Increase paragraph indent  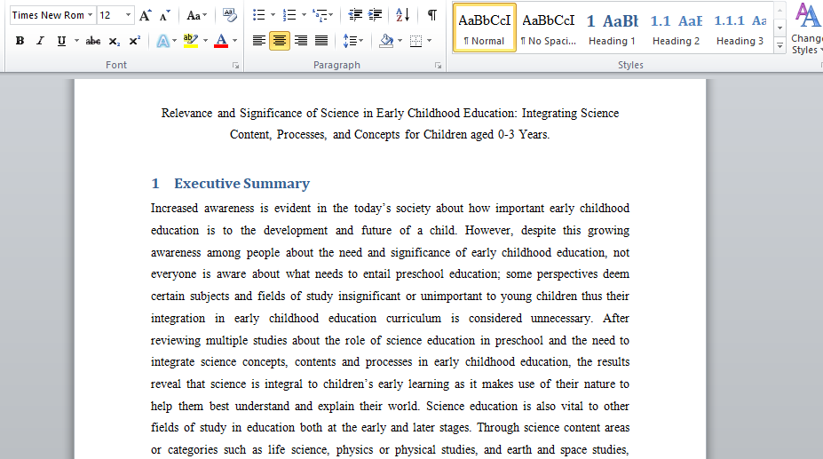[376, 15]
